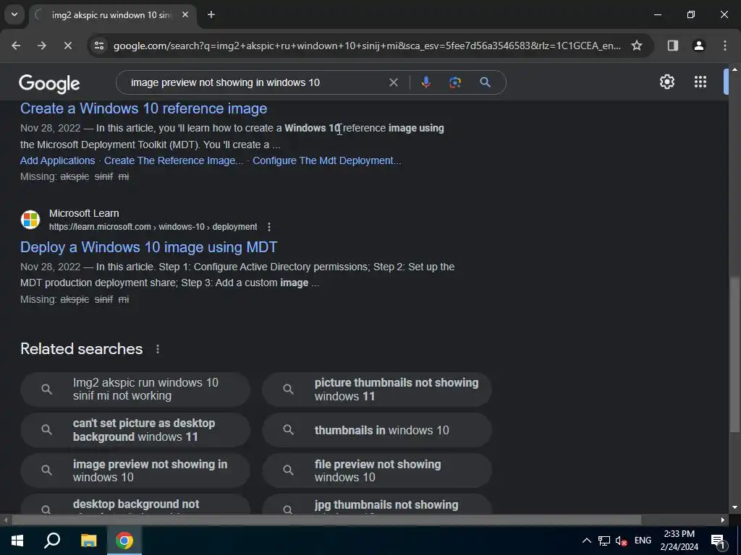
Task: Search by image with Google Lens
Action: tap(455, 82)
